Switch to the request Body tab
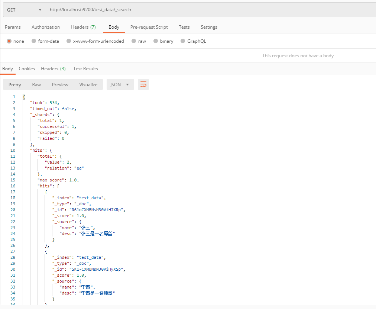The image size is (376, 309). click(x=114, y=27)
